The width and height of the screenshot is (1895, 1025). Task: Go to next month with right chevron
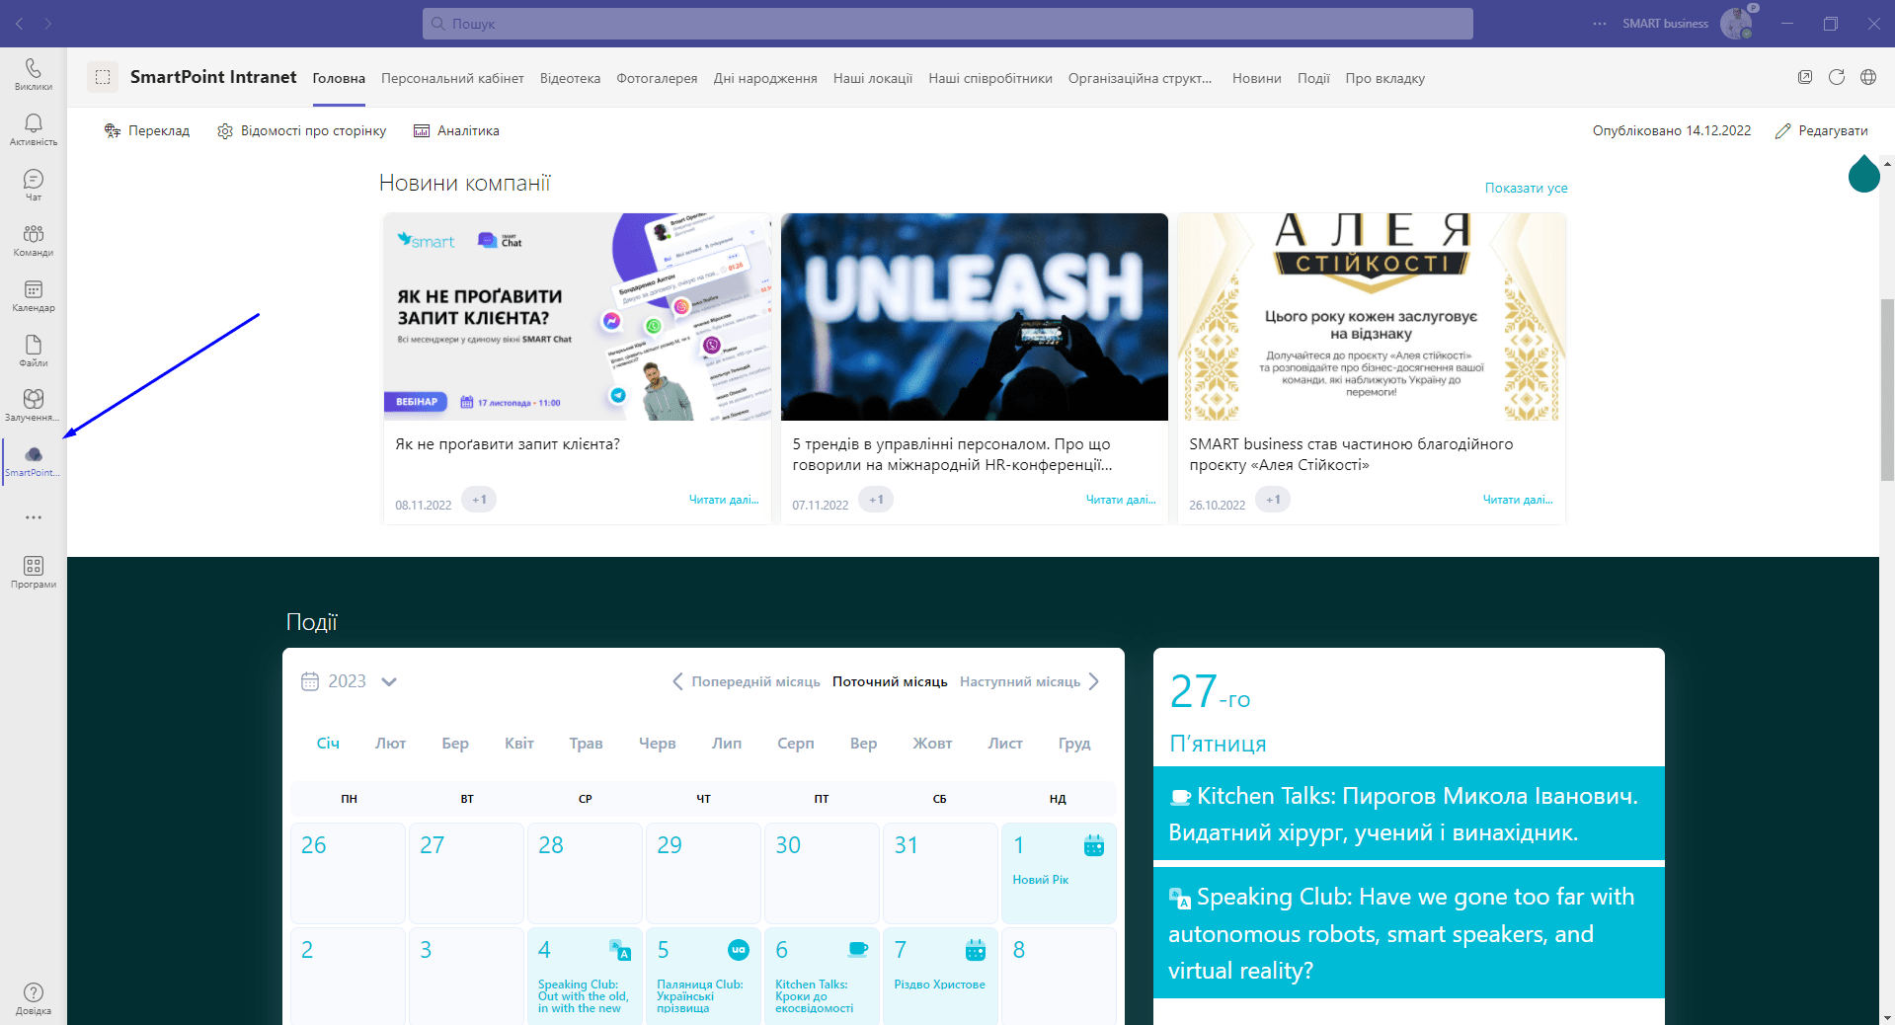[x=1094, y=681]
